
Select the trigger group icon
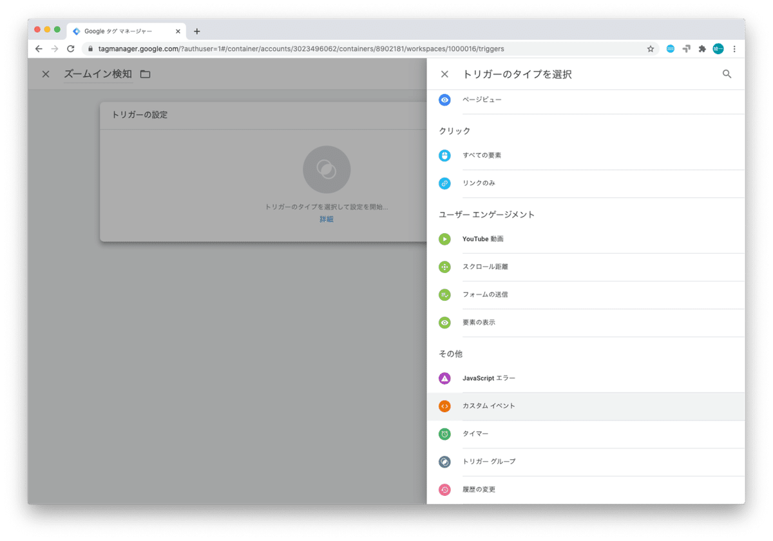coord(444,462)
